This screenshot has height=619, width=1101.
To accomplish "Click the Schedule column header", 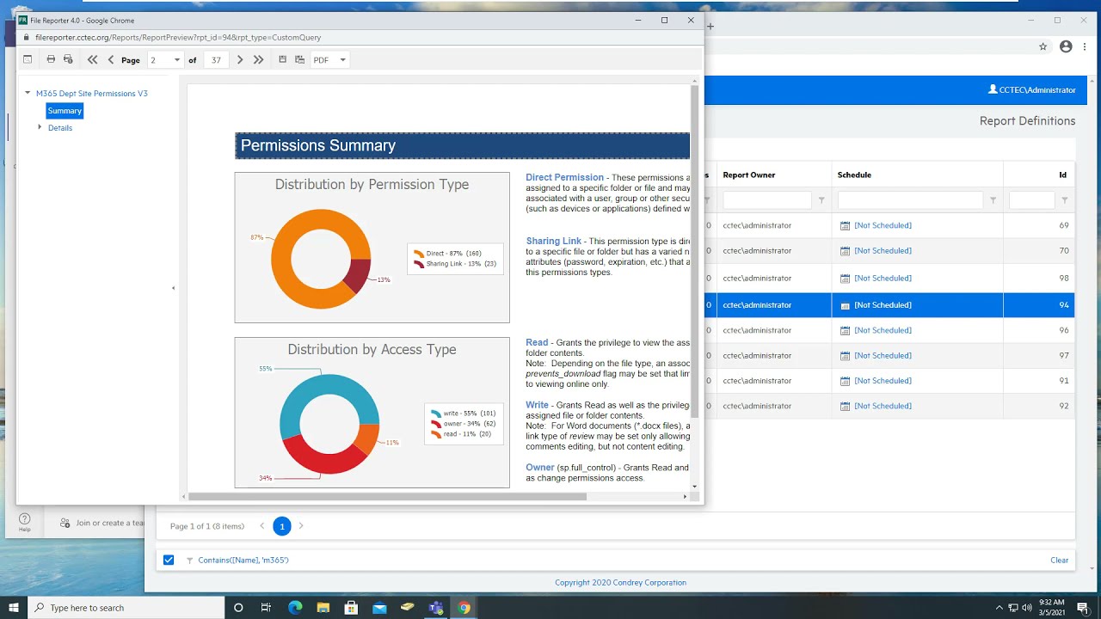I will pos(854,175).
